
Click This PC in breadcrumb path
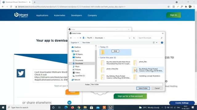coord(90,38)
